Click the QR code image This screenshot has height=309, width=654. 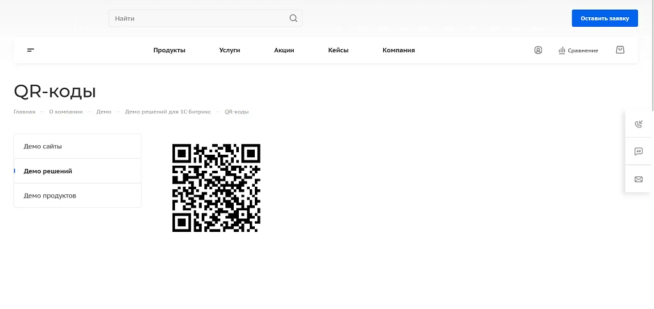click(x=217, y=188)
